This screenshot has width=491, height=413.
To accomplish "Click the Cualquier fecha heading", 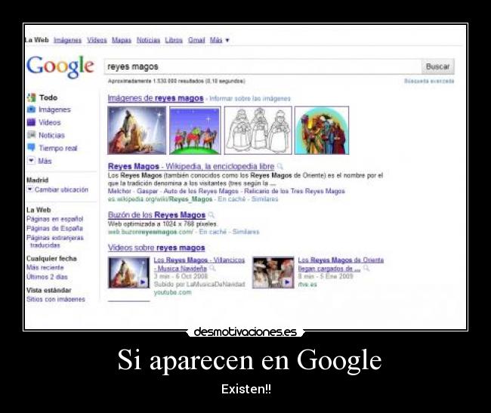I will (51, 258).
